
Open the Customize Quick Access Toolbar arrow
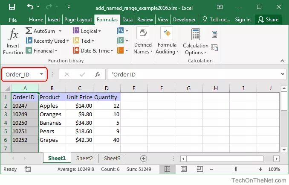[69, 7]
